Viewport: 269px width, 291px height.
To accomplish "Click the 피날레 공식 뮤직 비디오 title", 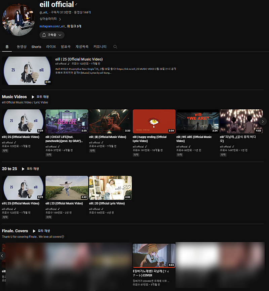I will click(x=238, y=139).
